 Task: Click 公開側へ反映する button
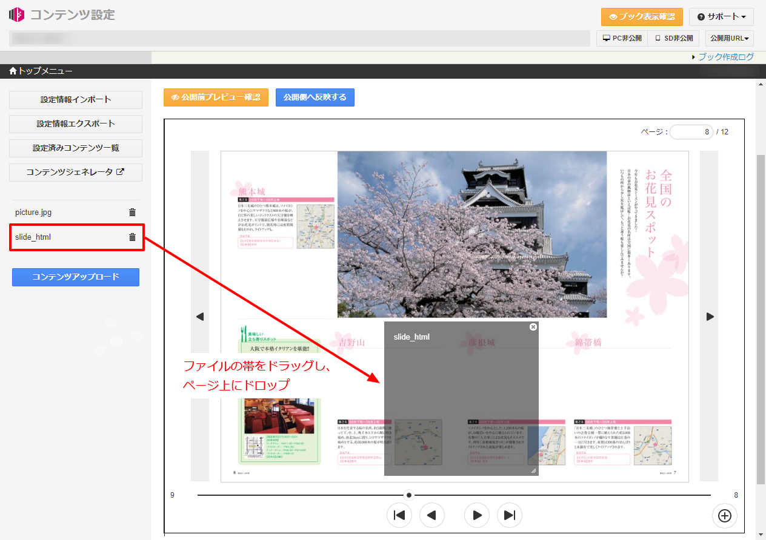pyautogui.click(x=315, y=97)
